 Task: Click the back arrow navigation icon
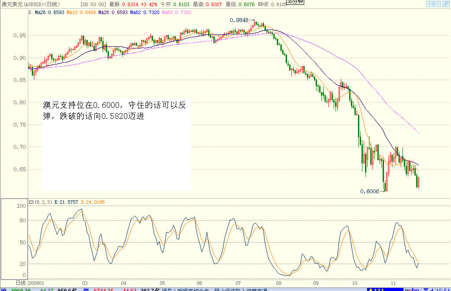click(x=430, y=4)
